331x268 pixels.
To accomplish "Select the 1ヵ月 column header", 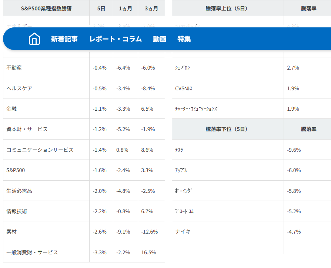I will pyautogui.click(x=125, y=8).
